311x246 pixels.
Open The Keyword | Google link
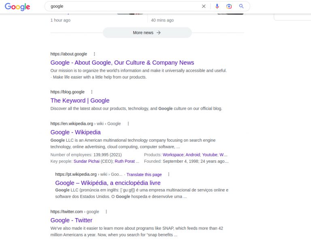click(80, 101)
